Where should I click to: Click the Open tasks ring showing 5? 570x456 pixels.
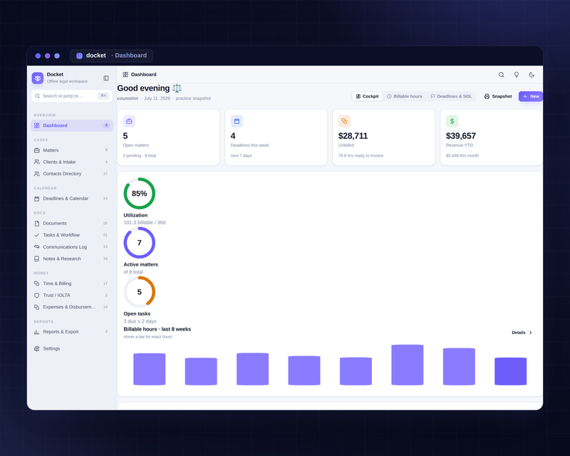[x=139, y=292]
